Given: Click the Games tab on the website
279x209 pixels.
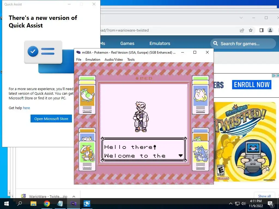Looking at the screenshot, I should 127,43.
